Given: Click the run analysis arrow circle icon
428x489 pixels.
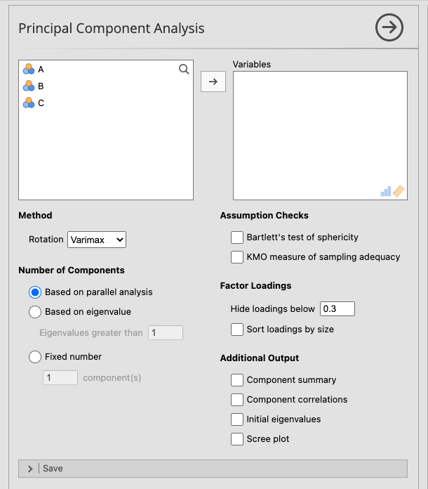Looking at the screenshot, I should (389, 28).
